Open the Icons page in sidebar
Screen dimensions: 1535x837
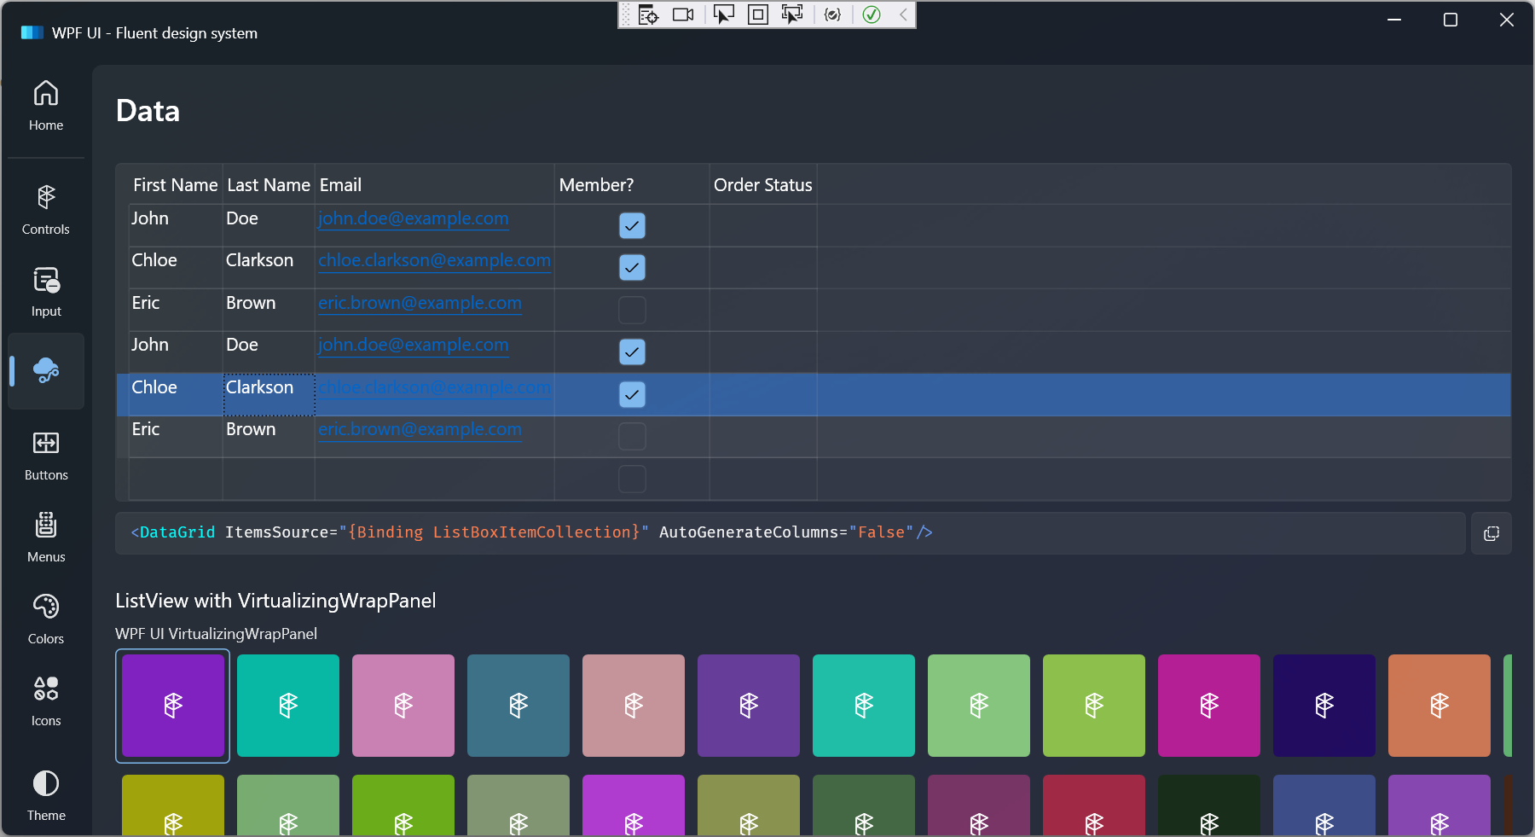click(46, 701)
